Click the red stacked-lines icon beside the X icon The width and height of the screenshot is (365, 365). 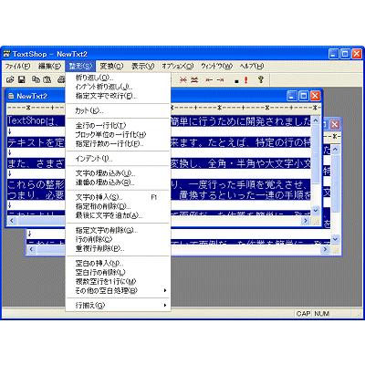point(194,80)
